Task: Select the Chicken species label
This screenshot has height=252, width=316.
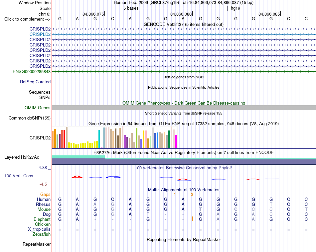Action: 43,224
